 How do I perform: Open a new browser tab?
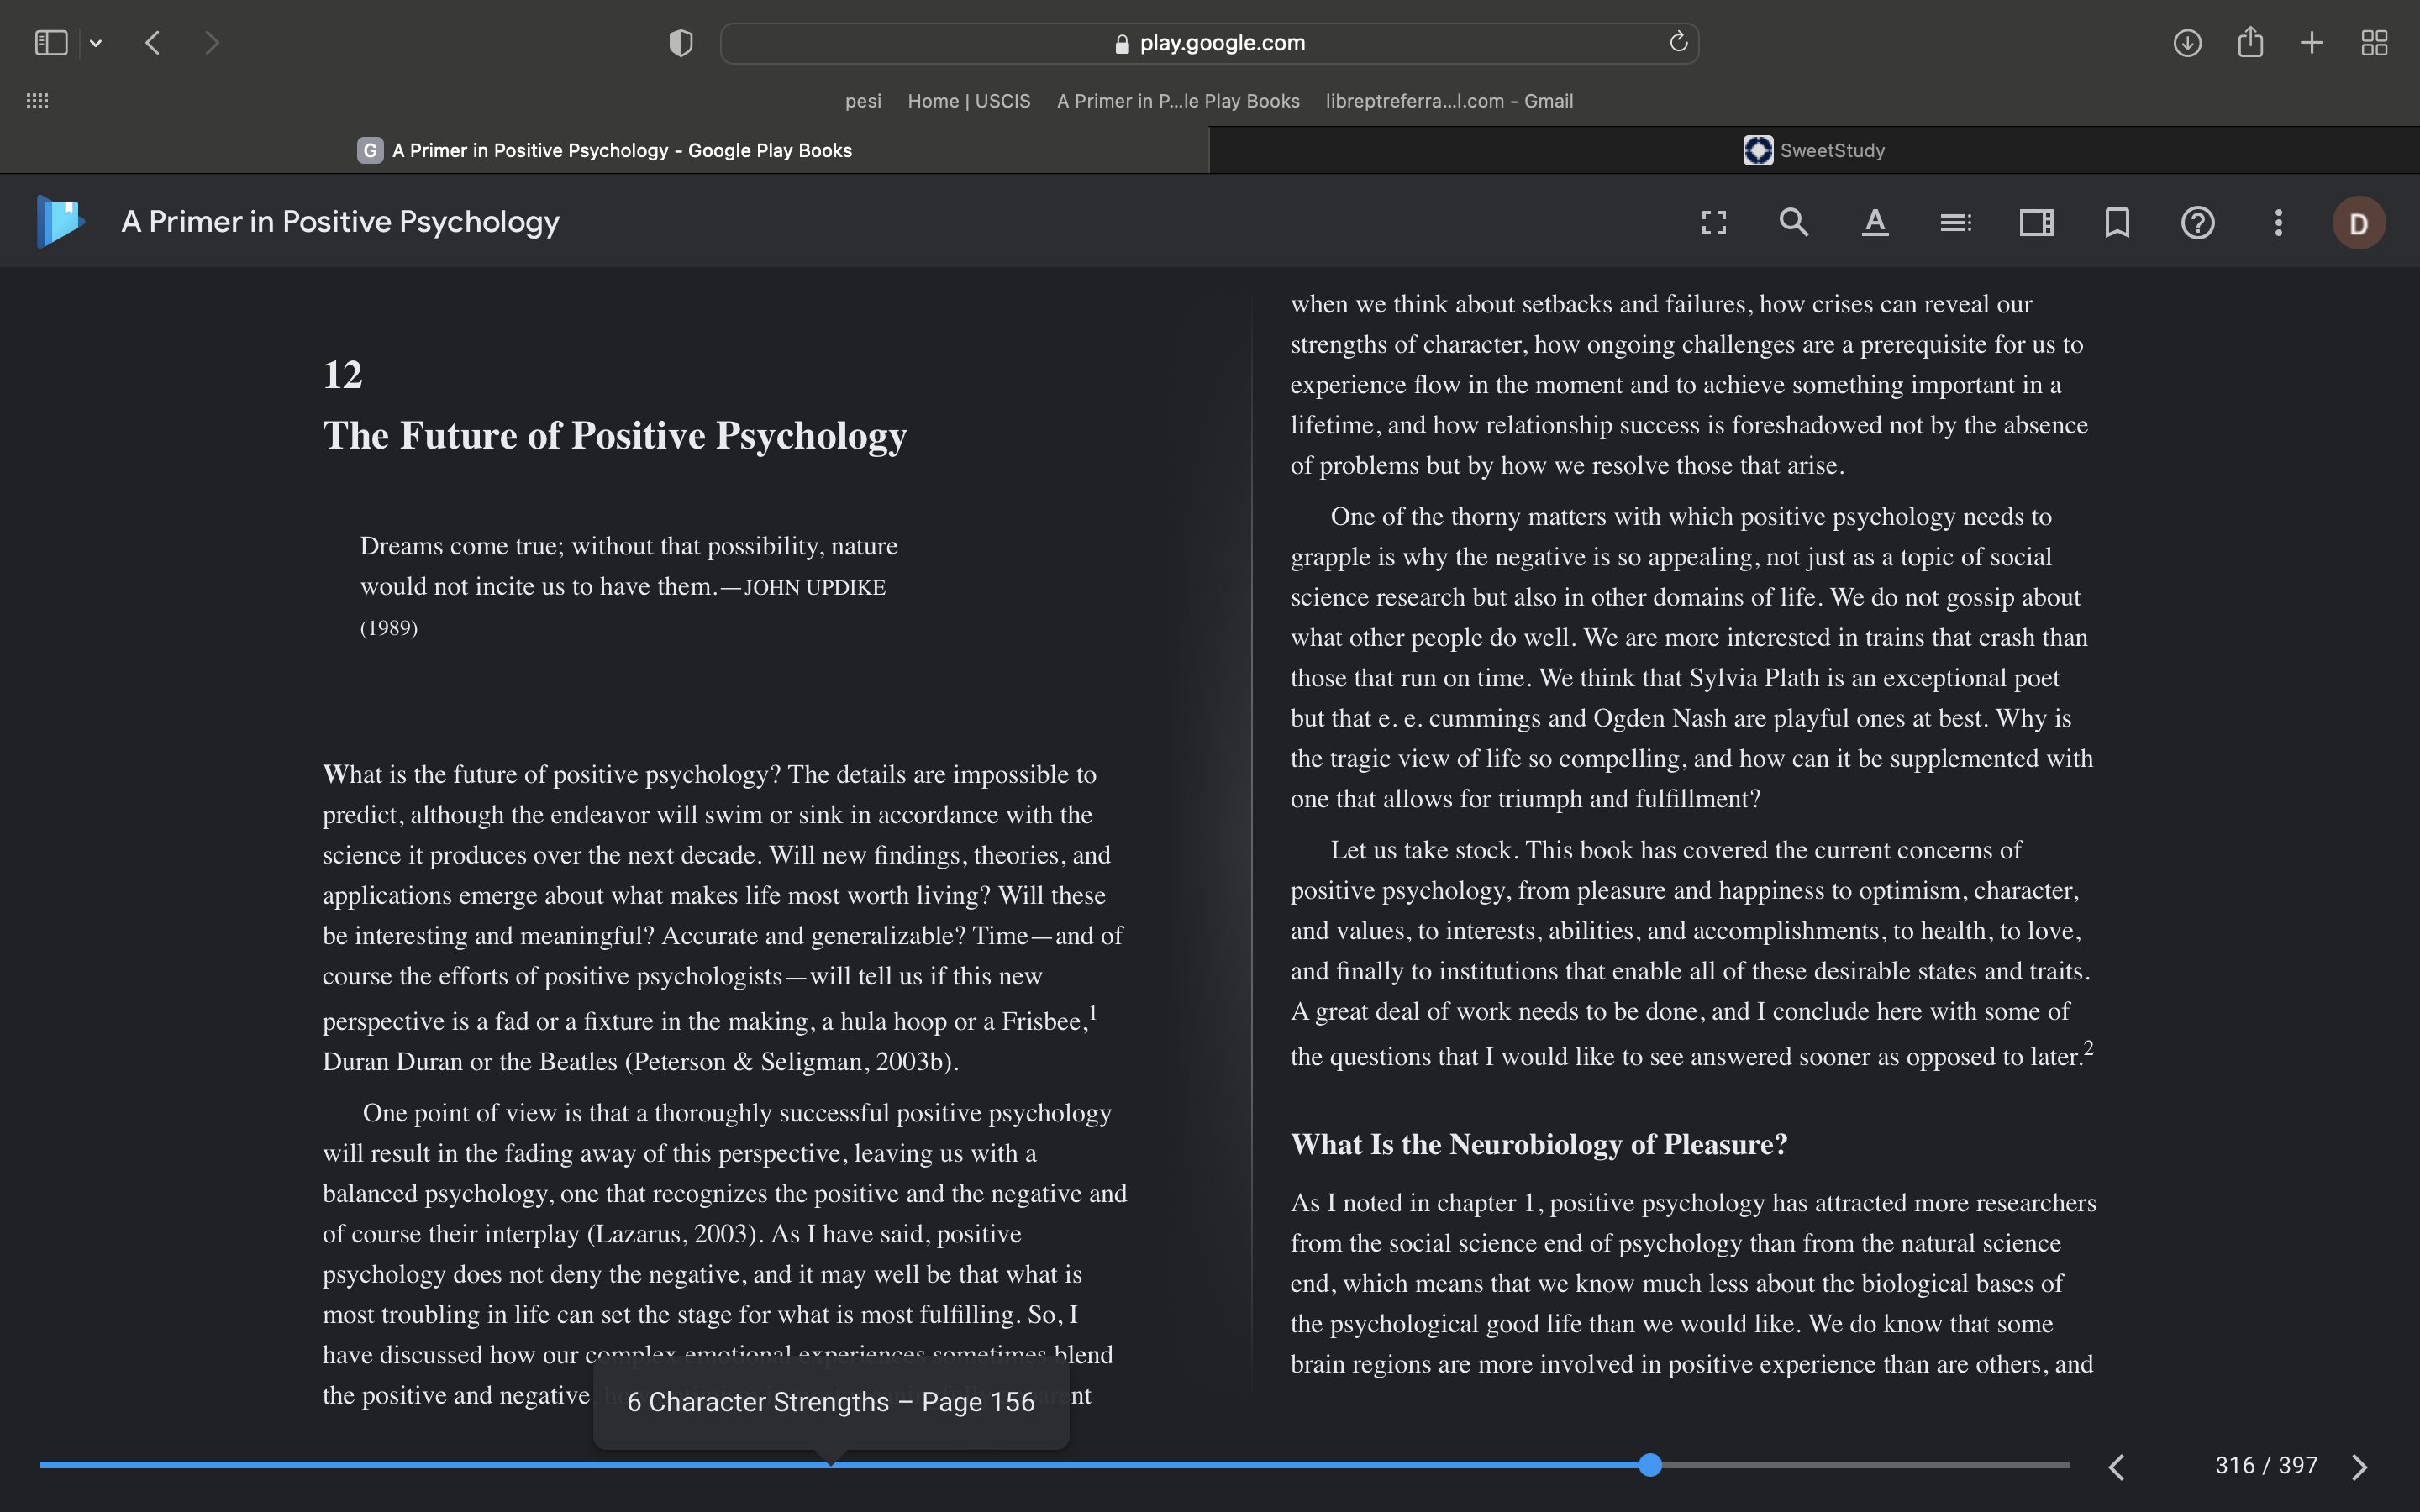tap(2311, 43)
